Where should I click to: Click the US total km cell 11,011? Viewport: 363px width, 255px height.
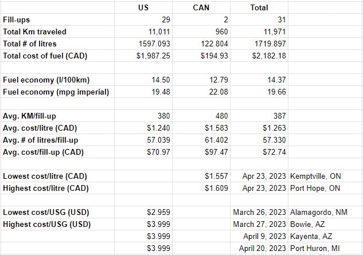click(x=143, y=32)
